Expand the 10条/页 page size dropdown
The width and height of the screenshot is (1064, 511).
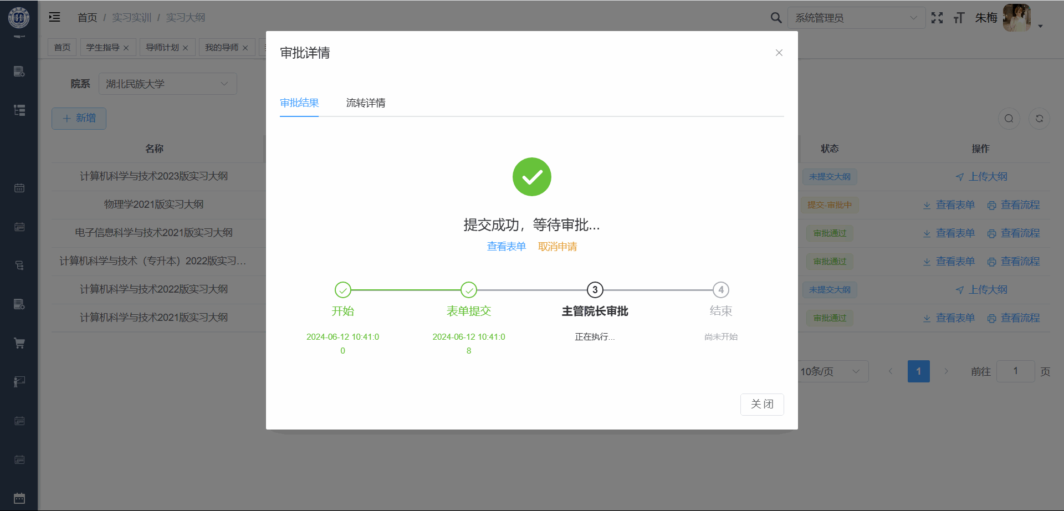pyautogui.click(x=831, y=371)
